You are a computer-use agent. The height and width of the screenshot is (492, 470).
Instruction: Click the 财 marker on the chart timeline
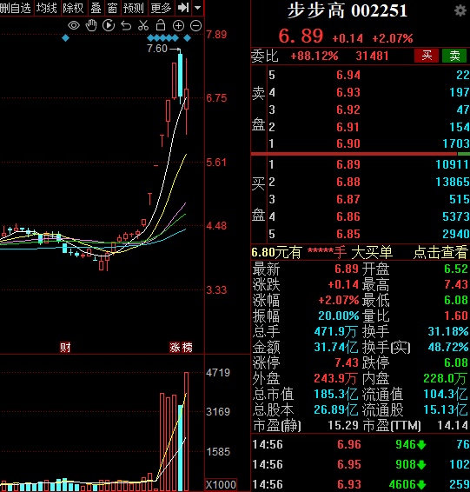pyautogui.click(x=65, y=348)
